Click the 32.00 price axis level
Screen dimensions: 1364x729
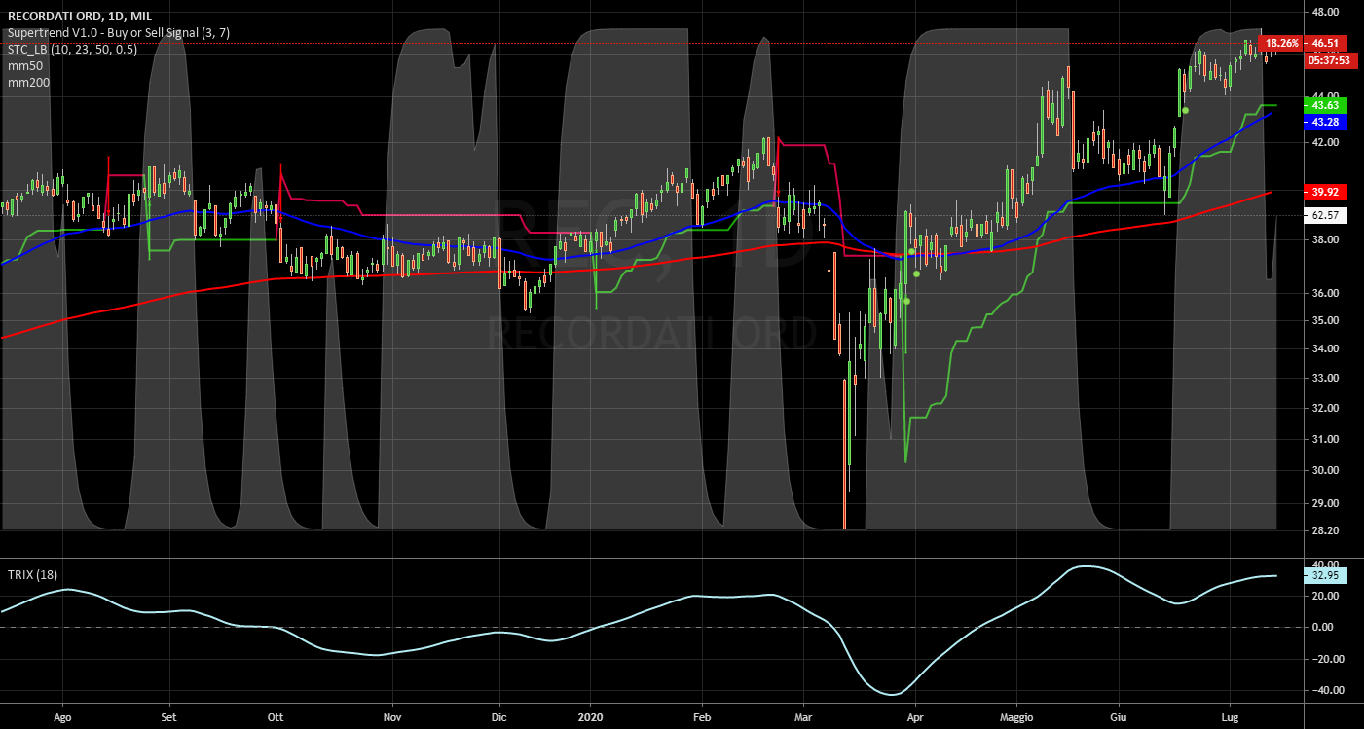[1324, 408]
